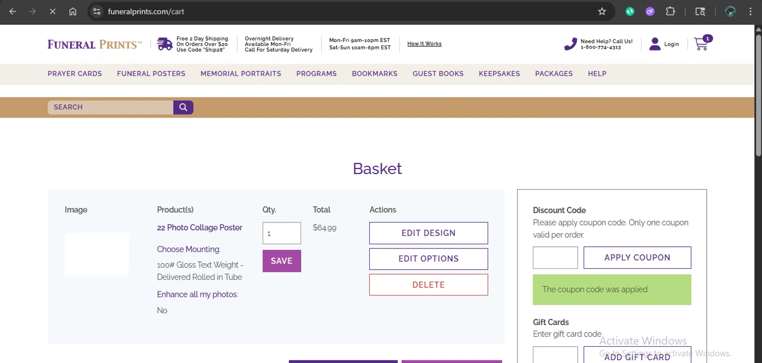The image size is (762, 363).
Task: Open the Memorial Portraits menu
Action: coord(241,74)
